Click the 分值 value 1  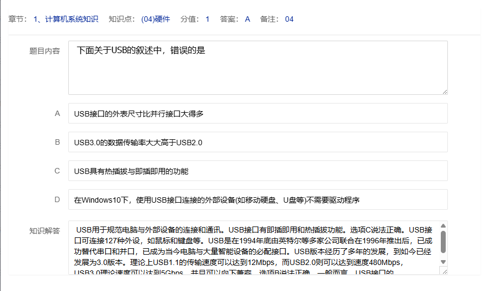pos(207,19)
